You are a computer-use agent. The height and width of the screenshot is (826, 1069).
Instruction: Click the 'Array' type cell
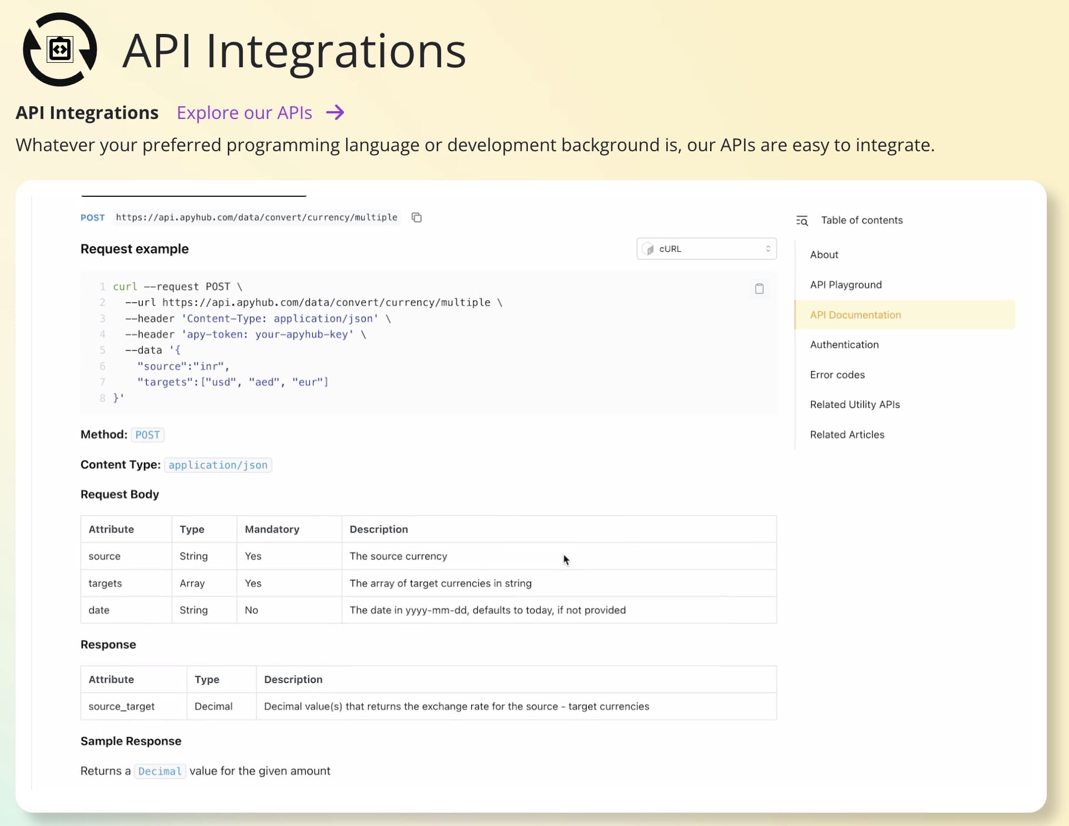pos(204,583)
